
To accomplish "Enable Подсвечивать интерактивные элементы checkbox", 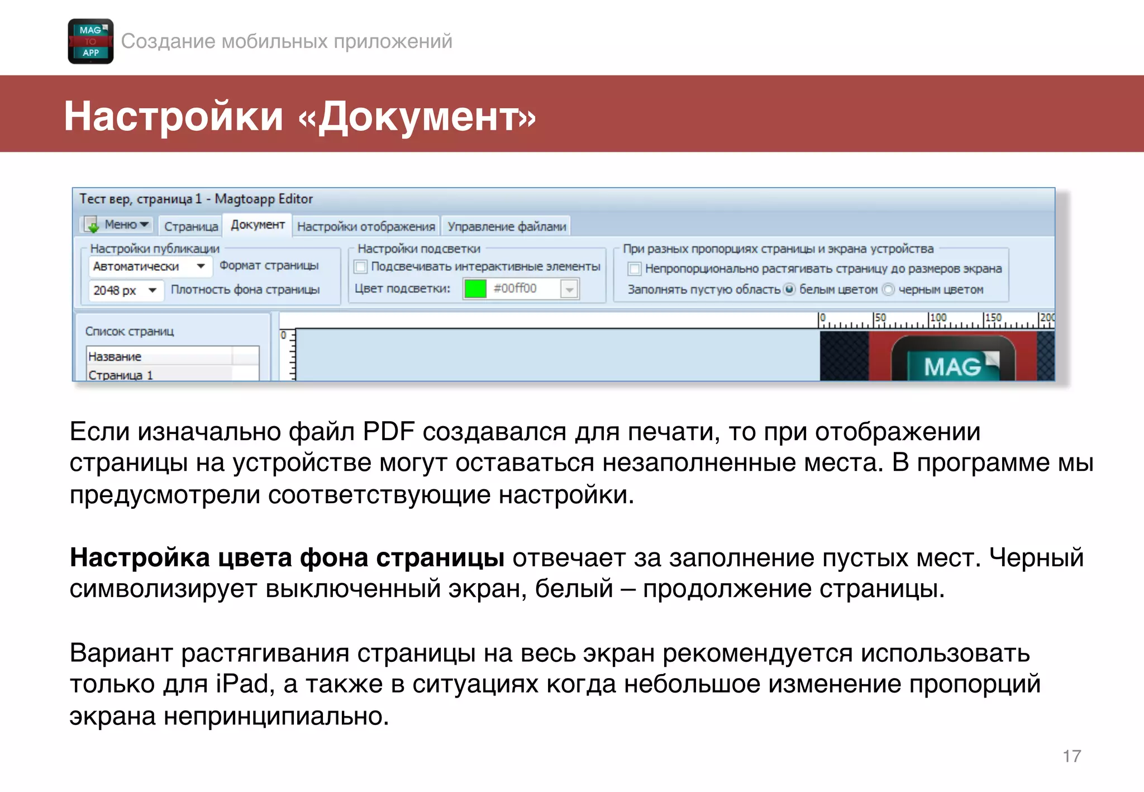I will [x=361, y=267].
